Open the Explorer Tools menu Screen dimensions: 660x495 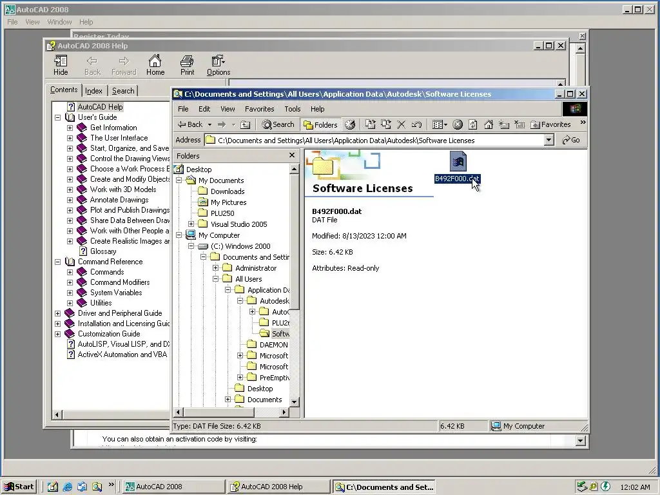pos(292,109)
